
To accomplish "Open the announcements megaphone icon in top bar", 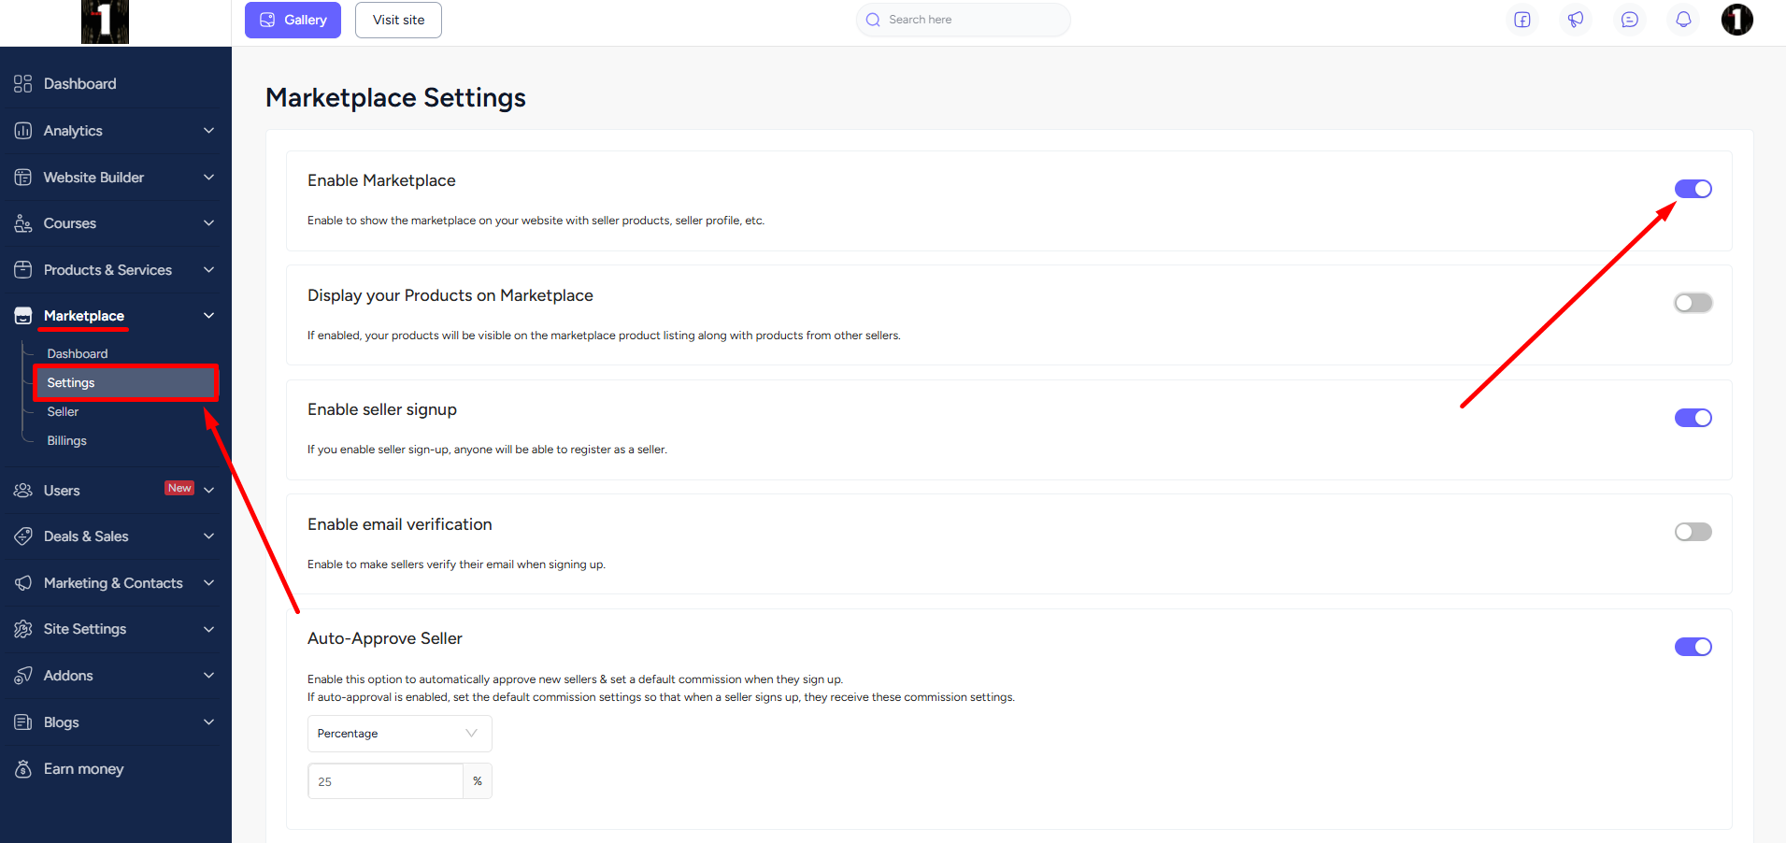I will [x=1576, y=20].
